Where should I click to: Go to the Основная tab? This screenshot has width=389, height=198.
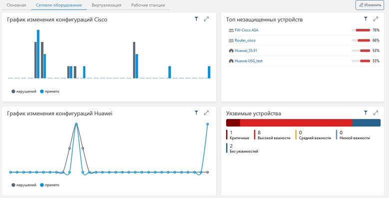(16, 5)
